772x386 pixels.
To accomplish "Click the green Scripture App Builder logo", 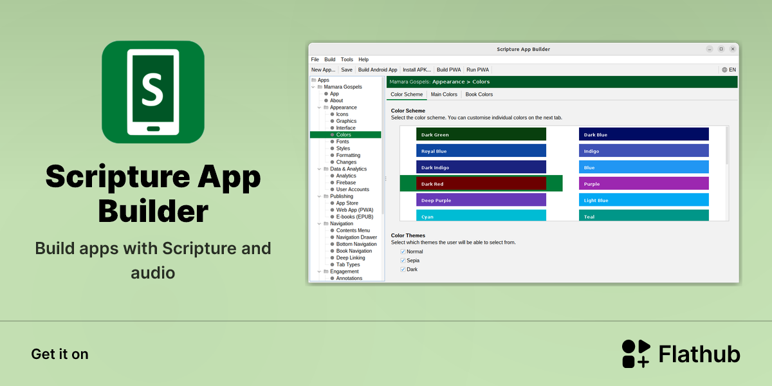I will click(x=153, y=91).
